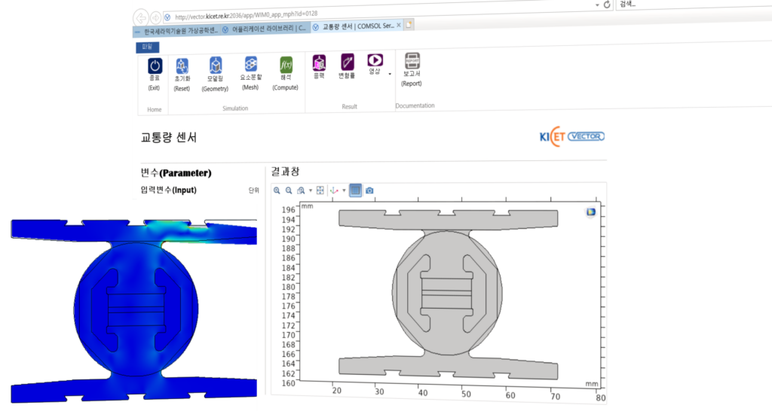Click the browser address bar URL
Screen dimensions: 772x411
[245, 14]
